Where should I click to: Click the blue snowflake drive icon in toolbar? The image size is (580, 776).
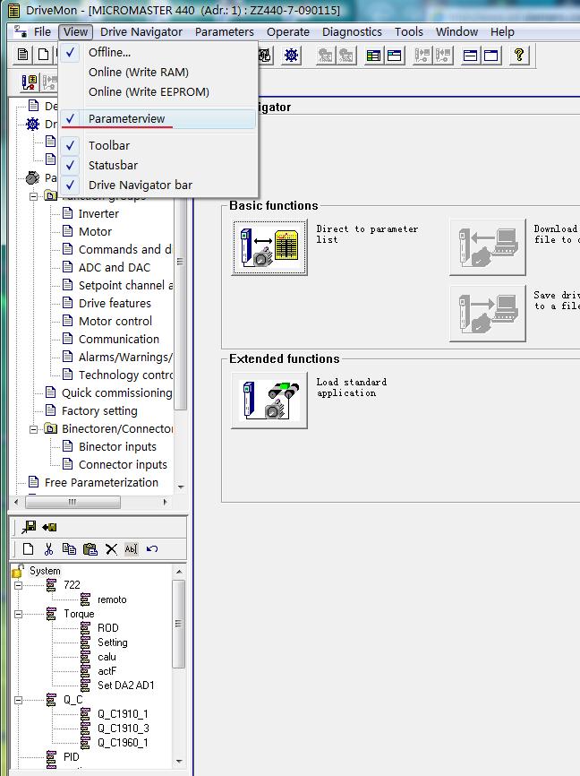(x=291, y=55)
